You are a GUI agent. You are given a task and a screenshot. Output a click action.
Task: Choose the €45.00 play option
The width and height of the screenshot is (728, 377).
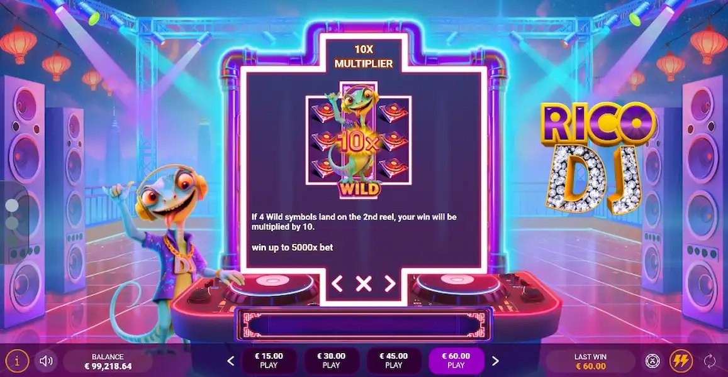coord(394,360)
